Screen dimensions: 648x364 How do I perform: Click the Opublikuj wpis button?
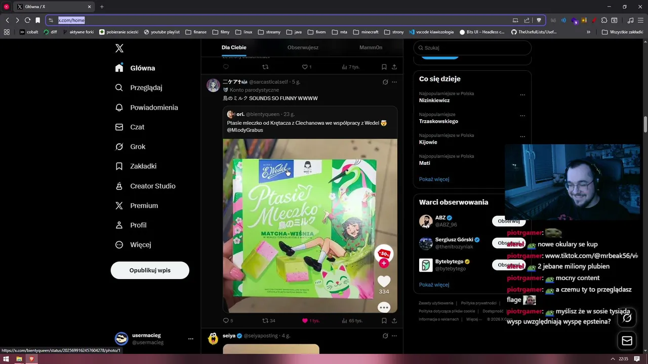click(150, 270)
